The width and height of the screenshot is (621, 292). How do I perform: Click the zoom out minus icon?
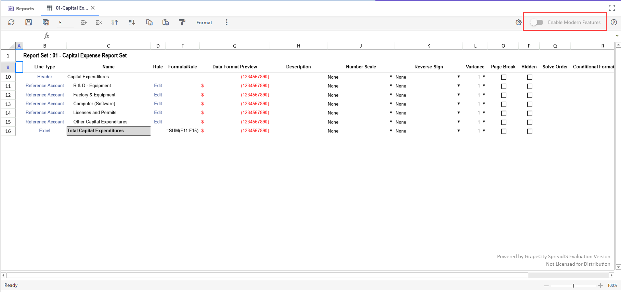click(x=546, y=286)
